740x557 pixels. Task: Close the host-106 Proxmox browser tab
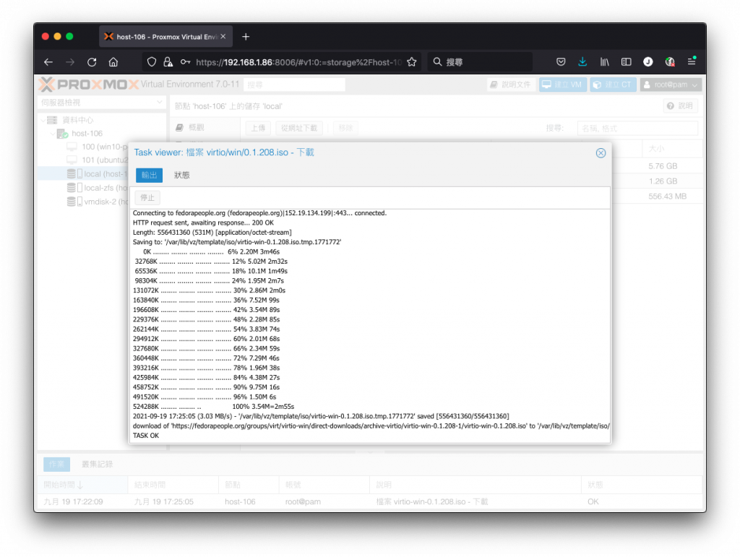point(223,37)
